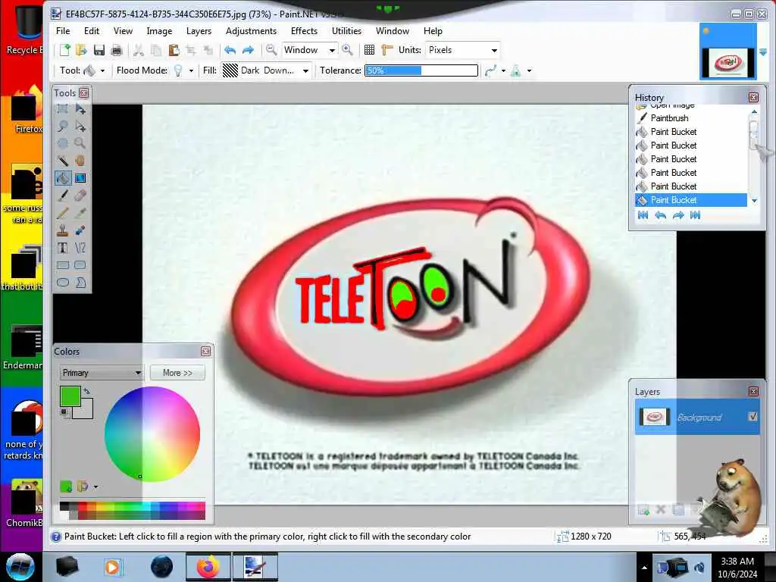Reset colors to black and white icon
The height and width of the screenshot is (582, 776).
pyautogui.click(x=64, y=413)
